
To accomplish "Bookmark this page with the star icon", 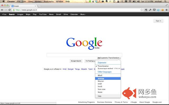I will (x=142, y=10).
